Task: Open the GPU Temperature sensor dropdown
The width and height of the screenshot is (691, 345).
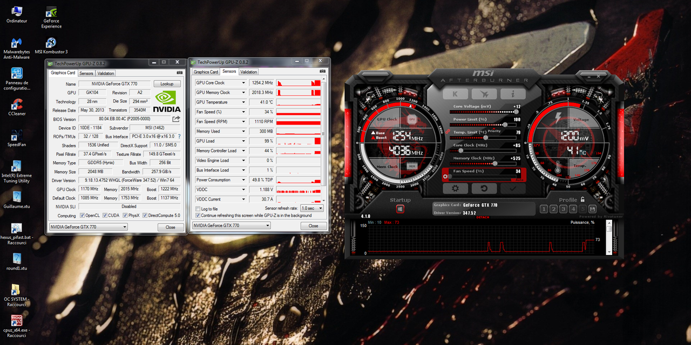Action: (243, 102)
